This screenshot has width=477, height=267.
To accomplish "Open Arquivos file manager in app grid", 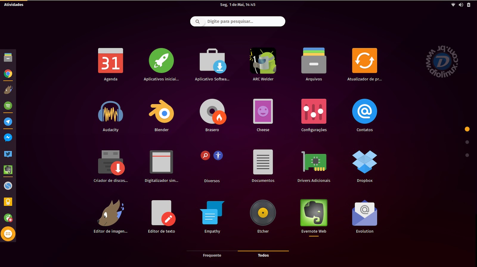I will [x=314, y=61].
